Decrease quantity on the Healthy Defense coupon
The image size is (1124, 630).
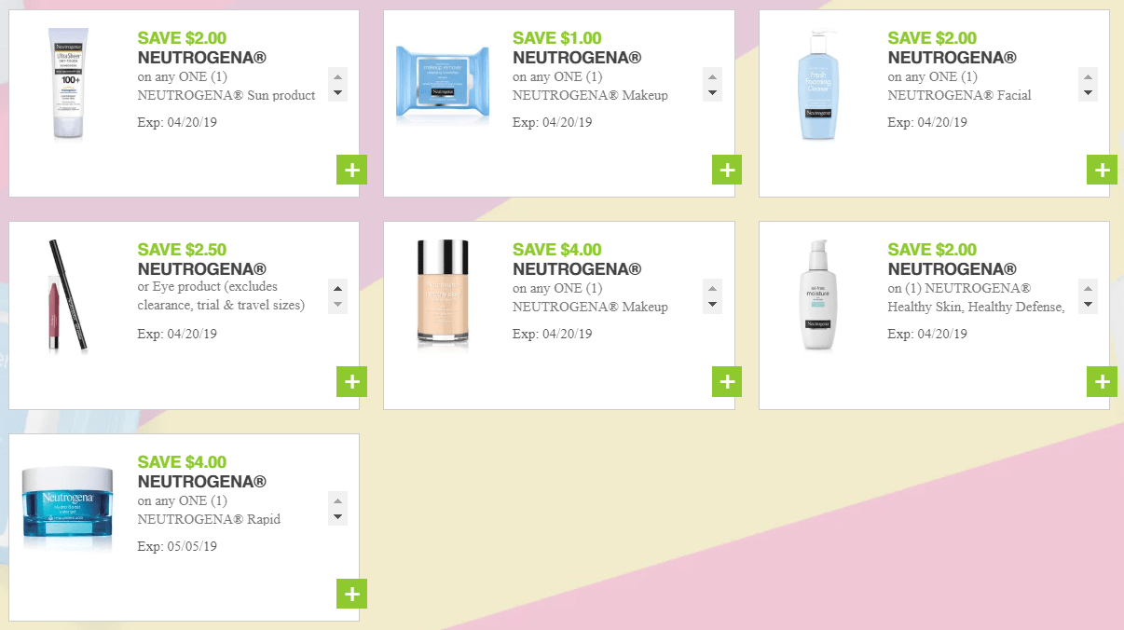[1089, 305]
